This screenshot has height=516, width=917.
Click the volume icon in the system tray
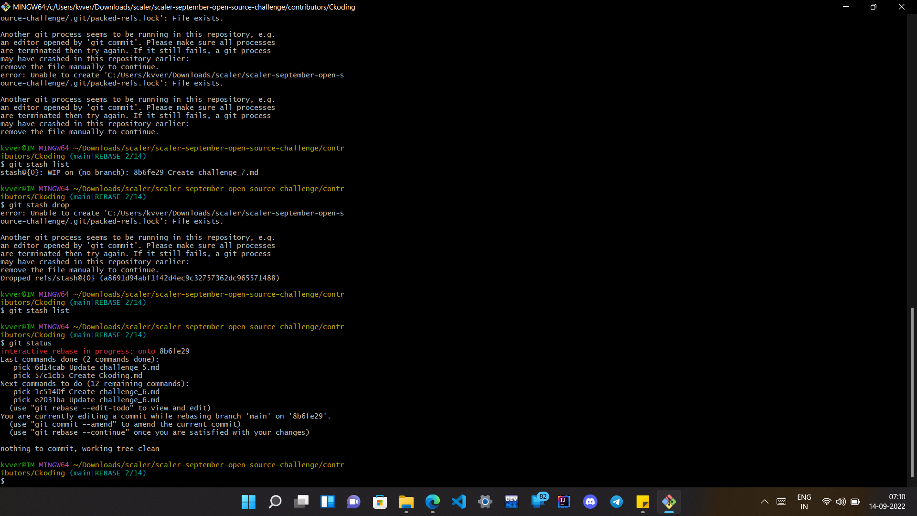(841, 502)
